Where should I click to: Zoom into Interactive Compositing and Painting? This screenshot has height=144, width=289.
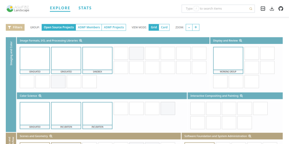point(241,96)
